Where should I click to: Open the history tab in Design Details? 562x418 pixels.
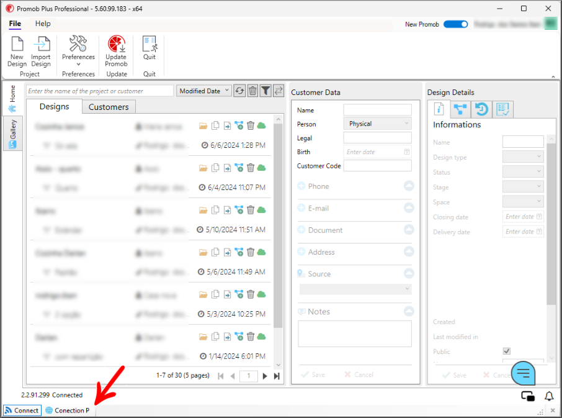(481, 109)
